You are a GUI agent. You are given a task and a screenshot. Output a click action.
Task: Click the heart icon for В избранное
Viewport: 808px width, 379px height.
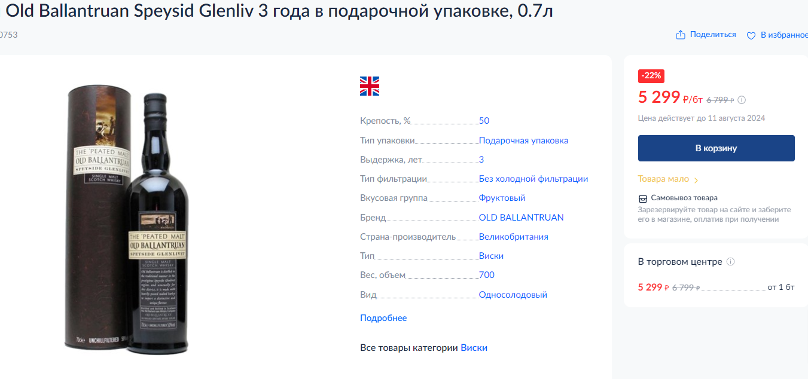pos(751,35)
